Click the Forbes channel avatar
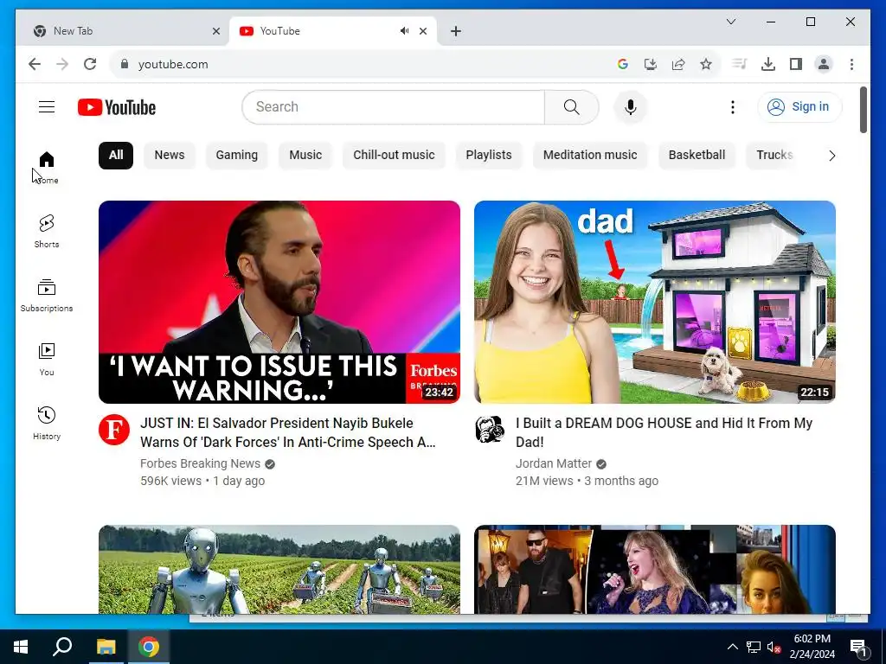The width and height of the screenshot is (886, 664). (x=114, y=431)
